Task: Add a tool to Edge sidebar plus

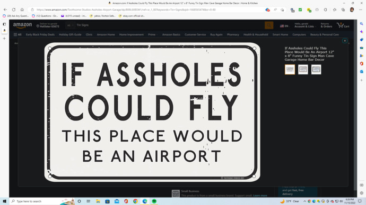Action: click(362, 80)
